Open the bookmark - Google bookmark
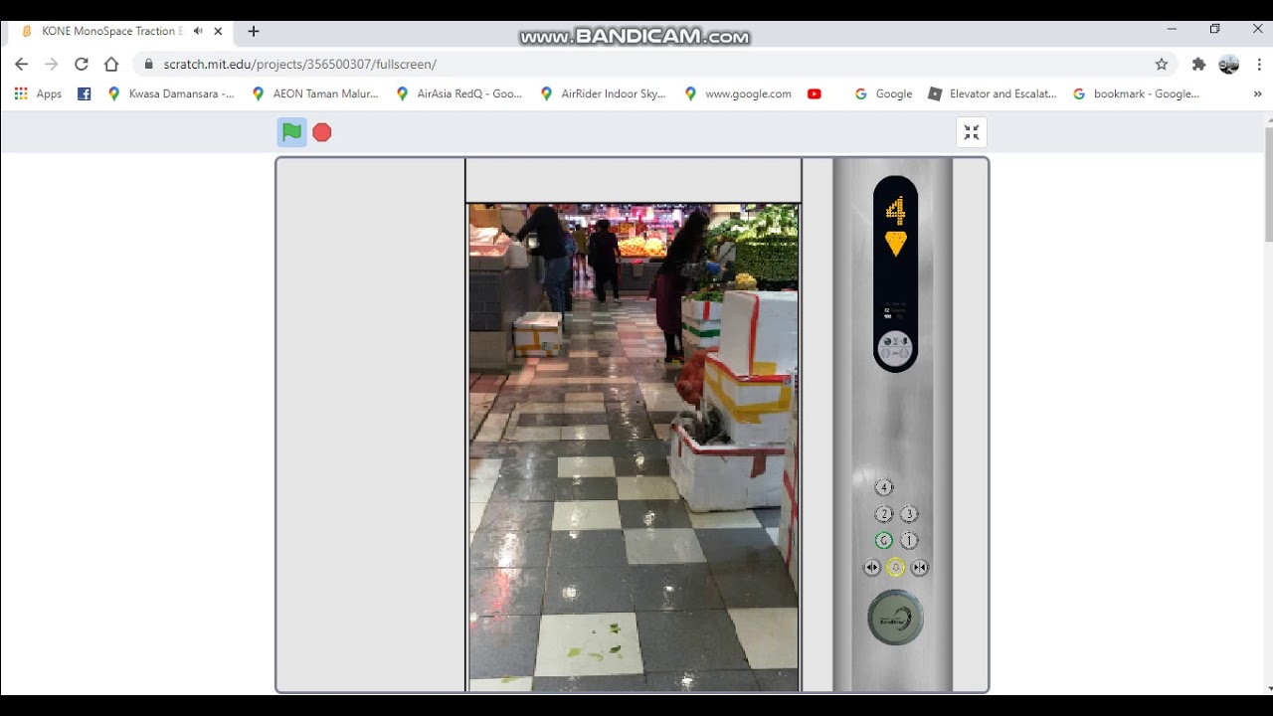 click(1136, 93)
